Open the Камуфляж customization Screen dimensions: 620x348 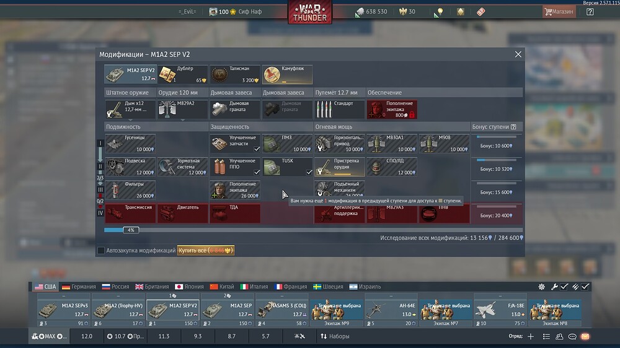point(287,74)
